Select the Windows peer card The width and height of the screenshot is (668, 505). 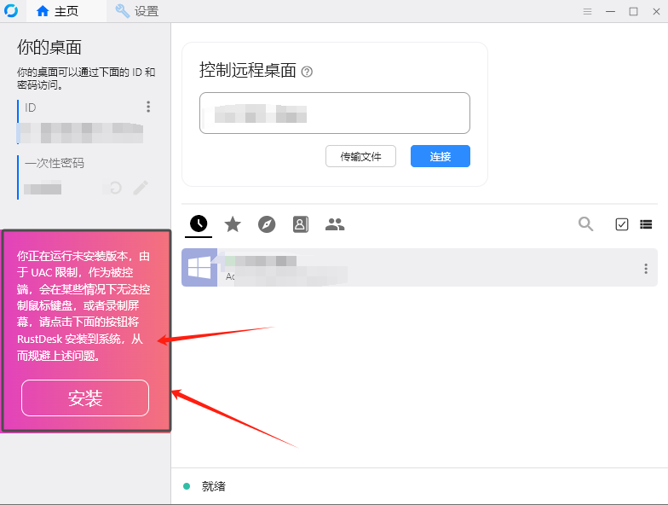(x=419, y=268)
